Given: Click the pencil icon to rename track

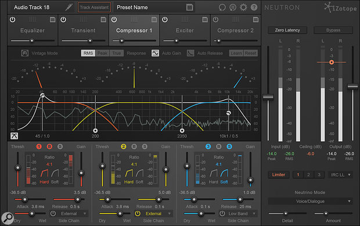Looking at the screenshot, I should coord(69,8).
